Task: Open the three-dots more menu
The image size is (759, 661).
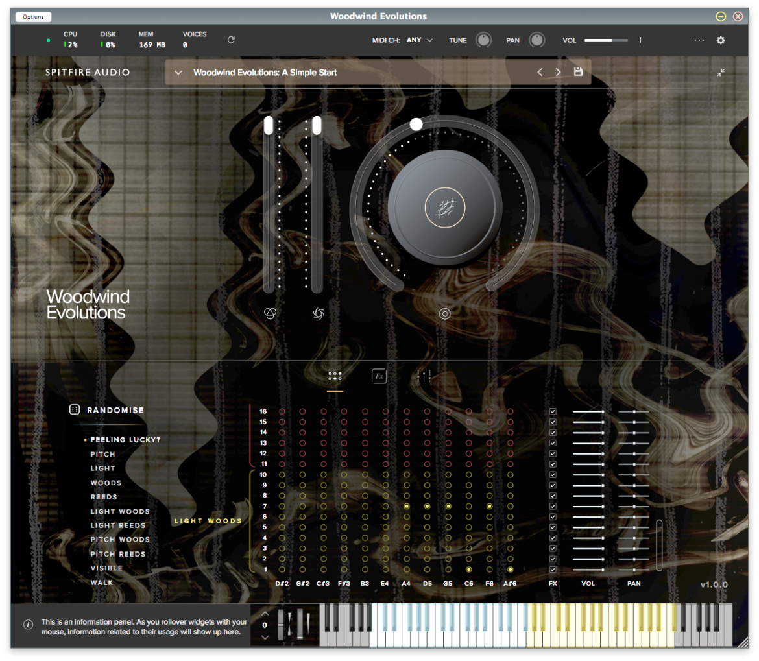Action: [699, 40]
